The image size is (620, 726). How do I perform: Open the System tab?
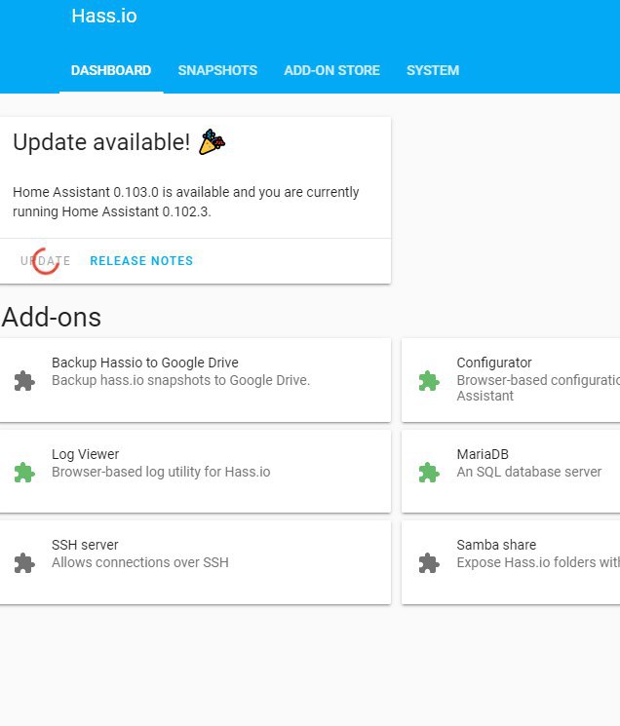(433, 70)
